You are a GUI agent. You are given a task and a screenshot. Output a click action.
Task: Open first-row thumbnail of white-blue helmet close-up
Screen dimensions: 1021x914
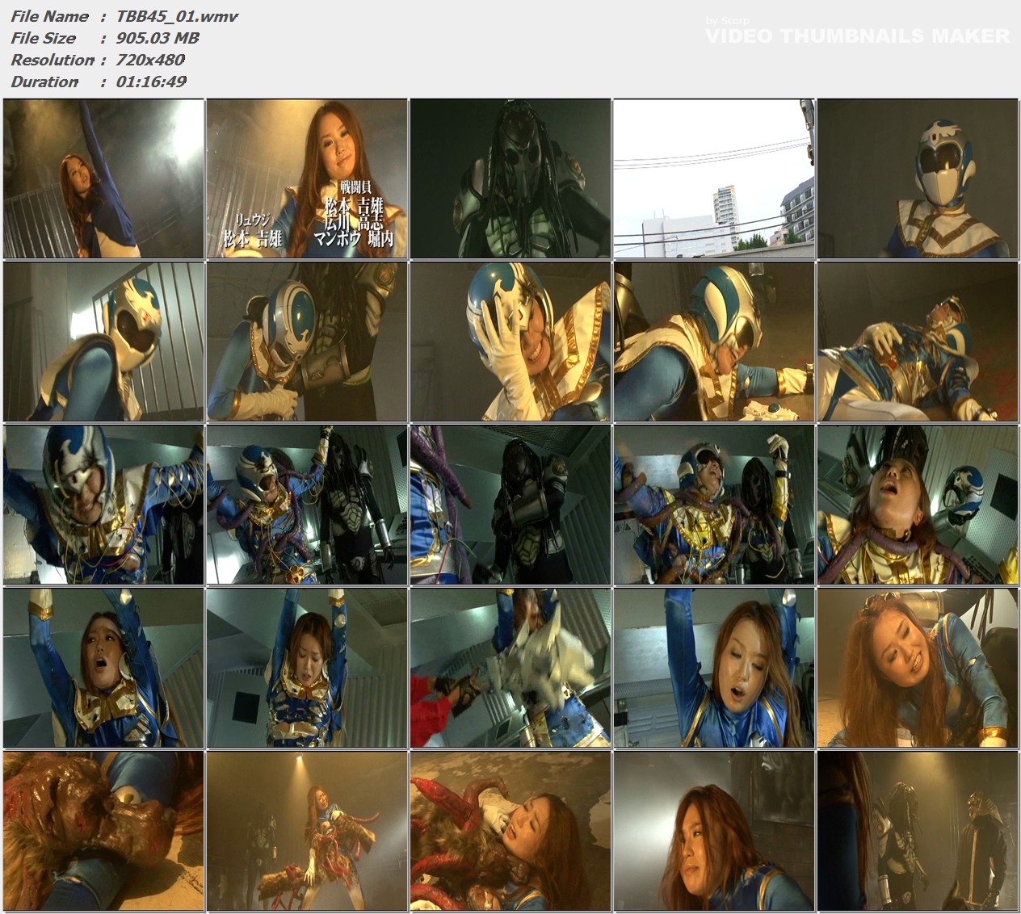click(x=917, y=178)
